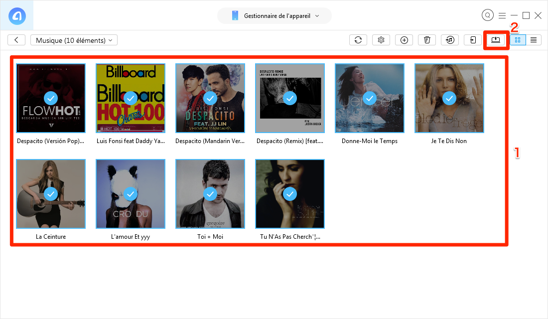Screen dimensions: 548x319
Task: Uncheck La Ceinture cover checkmark
Action: coord(51,194)
